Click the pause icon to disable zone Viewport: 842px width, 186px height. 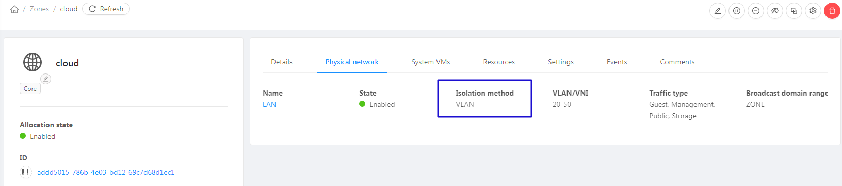[x=737, y=11]
